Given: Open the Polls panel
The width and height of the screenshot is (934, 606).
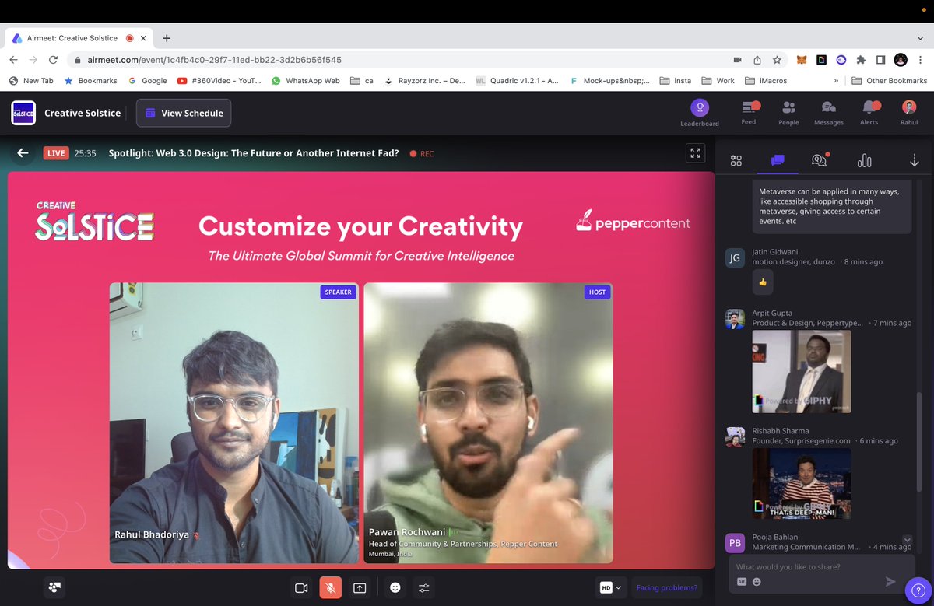Looking at the screenshot, I should (864, 160).
